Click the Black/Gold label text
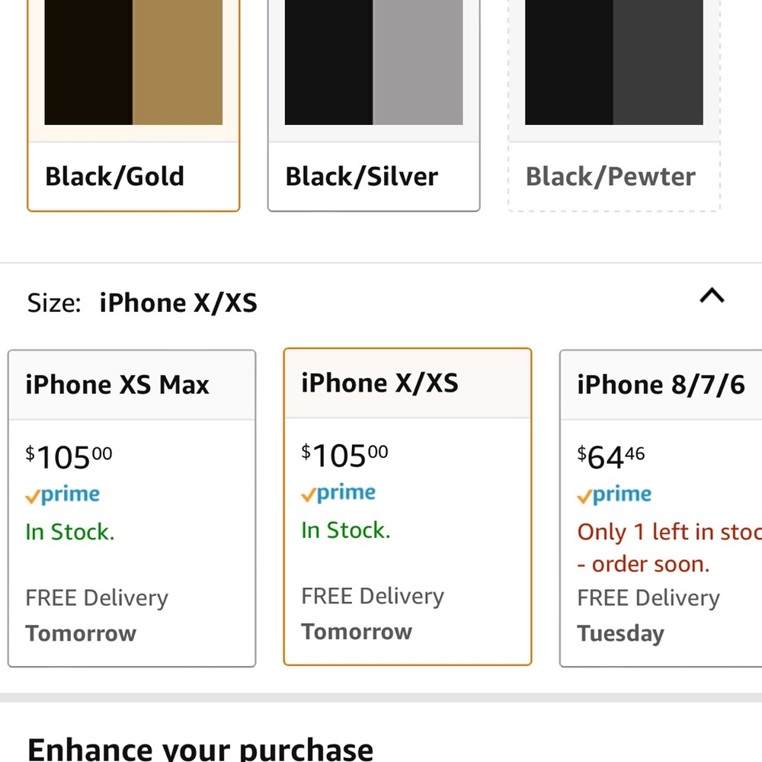 (114, 177)
